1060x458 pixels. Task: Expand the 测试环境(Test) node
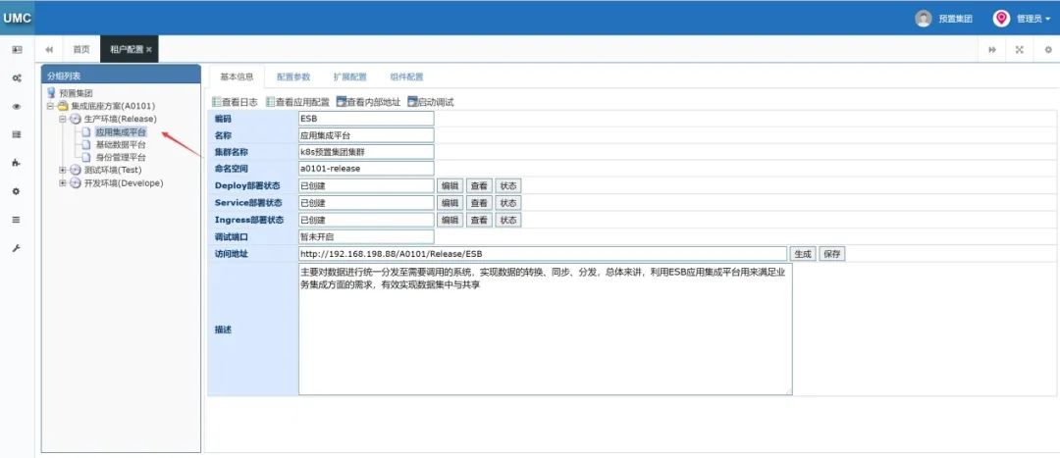tap(62, 170)
